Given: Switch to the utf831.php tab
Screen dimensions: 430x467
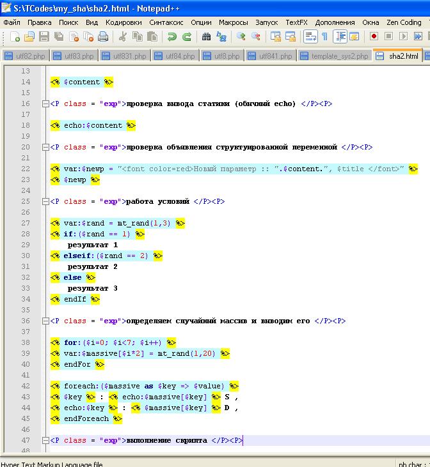Looking at the screenshot, I should (125, 56).
